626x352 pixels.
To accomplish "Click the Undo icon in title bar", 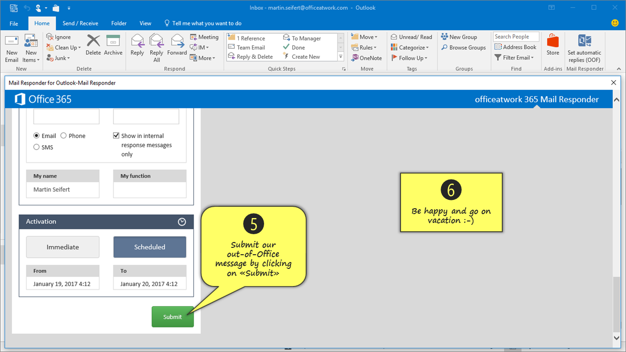I will coord(26,8).
